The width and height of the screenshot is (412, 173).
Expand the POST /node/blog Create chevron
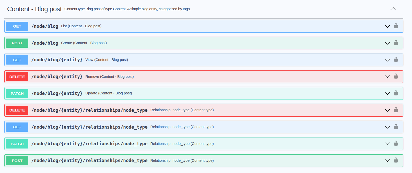[387, 43]
